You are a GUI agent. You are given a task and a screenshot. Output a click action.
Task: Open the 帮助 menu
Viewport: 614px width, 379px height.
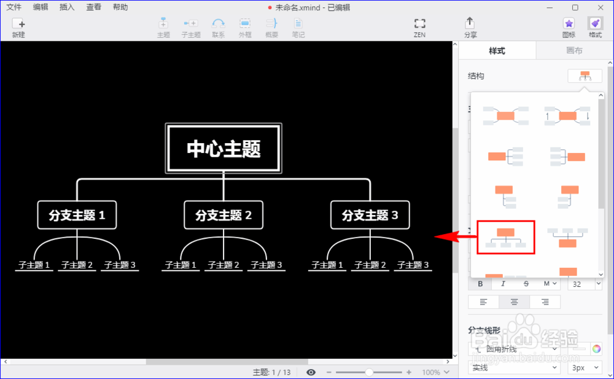pos(120,7)
